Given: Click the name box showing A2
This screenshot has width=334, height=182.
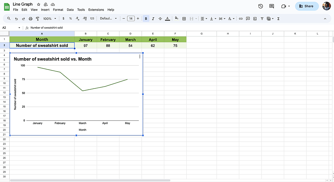Looking at the screenshot, I should (x=11, y=28).
